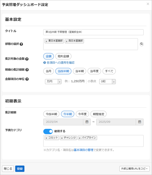Select 期間指定 aggregation period

click(x=98, y=114)
